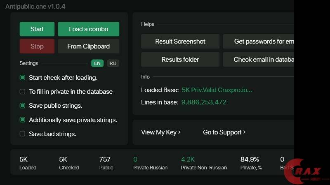
Task: Click the Info section label
Action: point(146,77)
